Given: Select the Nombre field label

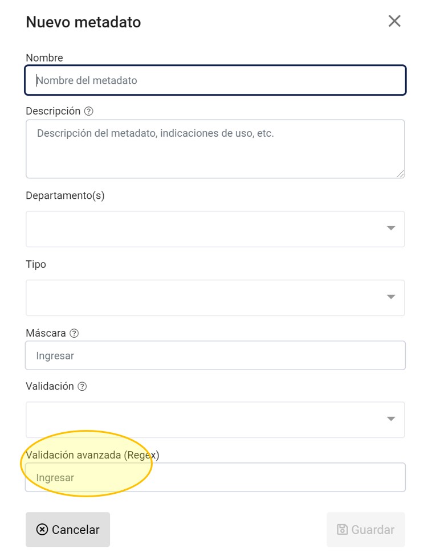Looking at the screenshot, I should (43, 58).
